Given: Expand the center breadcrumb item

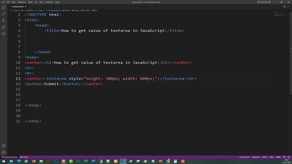Looking at the screenshot, I should [86, 10].
